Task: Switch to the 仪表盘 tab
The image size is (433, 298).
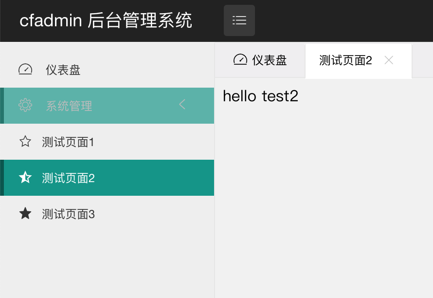Action: 261,60
